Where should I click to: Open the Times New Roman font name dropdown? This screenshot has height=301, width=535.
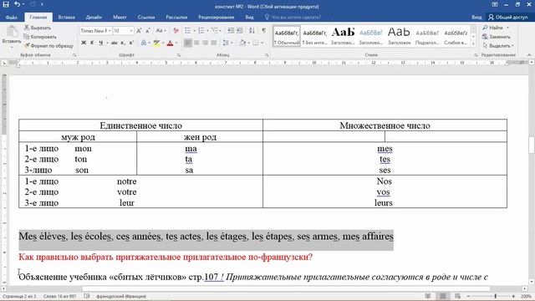110,31
